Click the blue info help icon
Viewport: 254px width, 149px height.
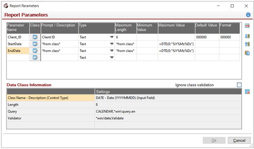click(248, 15)
